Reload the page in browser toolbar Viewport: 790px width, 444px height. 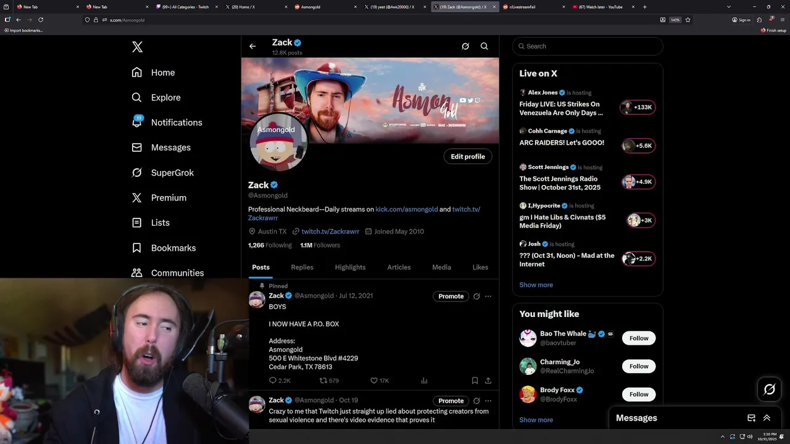tap(41, 20)
